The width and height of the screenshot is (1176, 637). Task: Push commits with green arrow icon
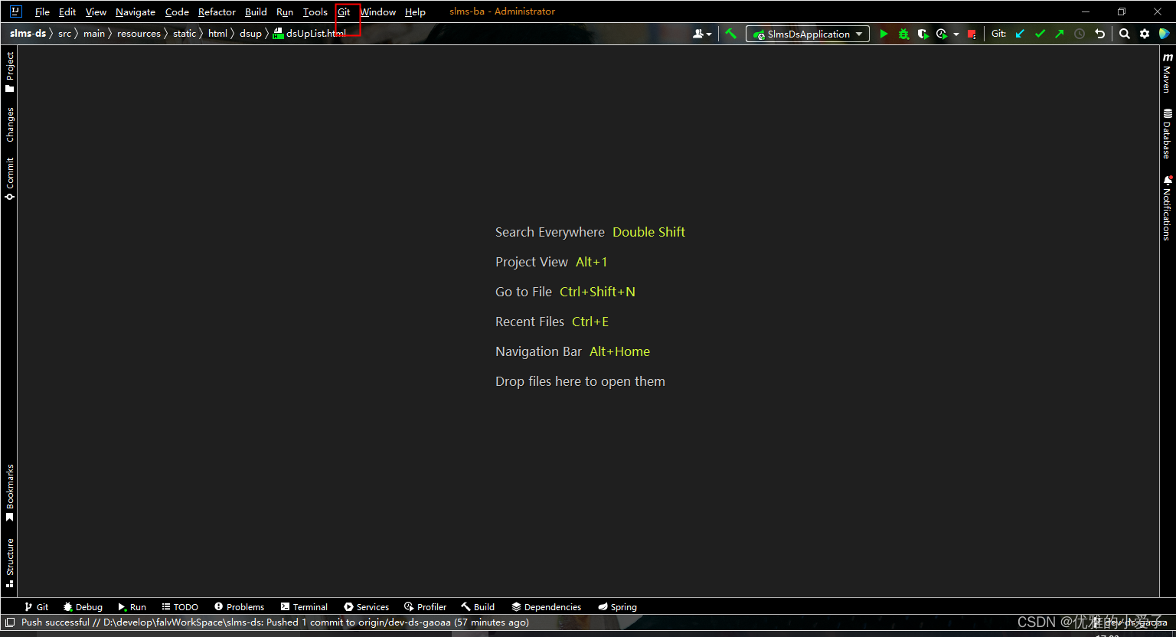point(1060,34)
